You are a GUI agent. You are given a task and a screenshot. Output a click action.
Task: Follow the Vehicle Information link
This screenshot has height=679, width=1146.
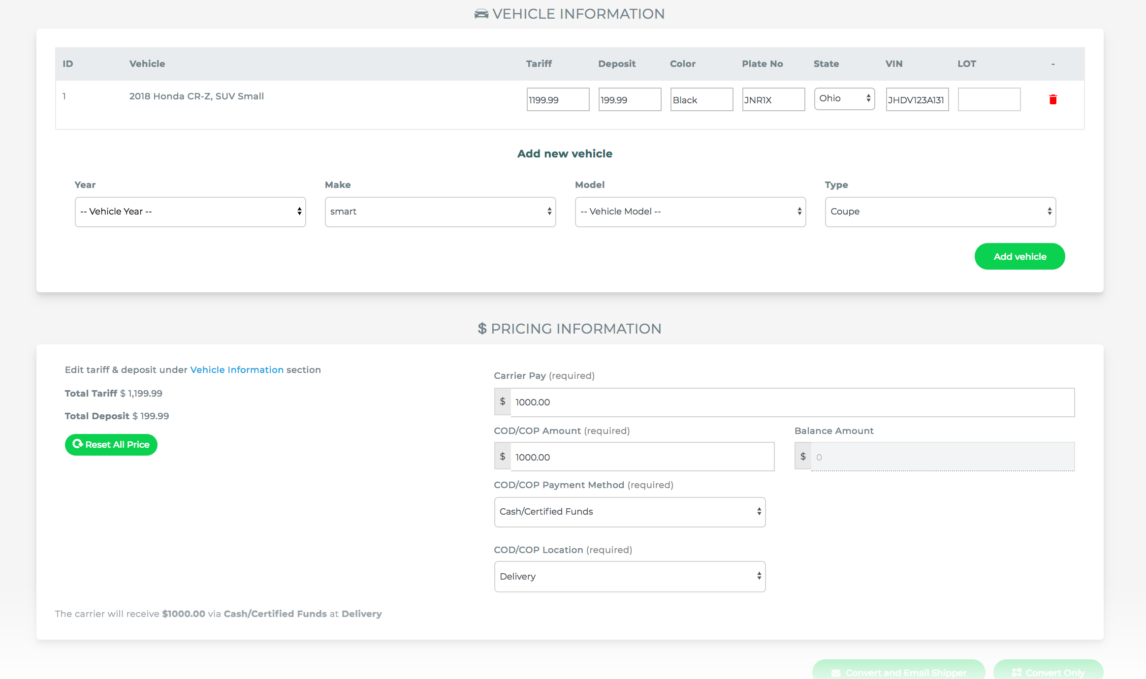237,370
